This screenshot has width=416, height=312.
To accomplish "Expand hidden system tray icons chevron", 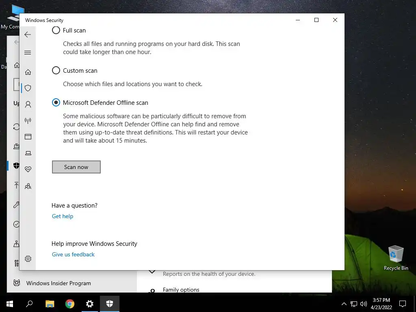I will pyautogui.click(x=344, y=304).
